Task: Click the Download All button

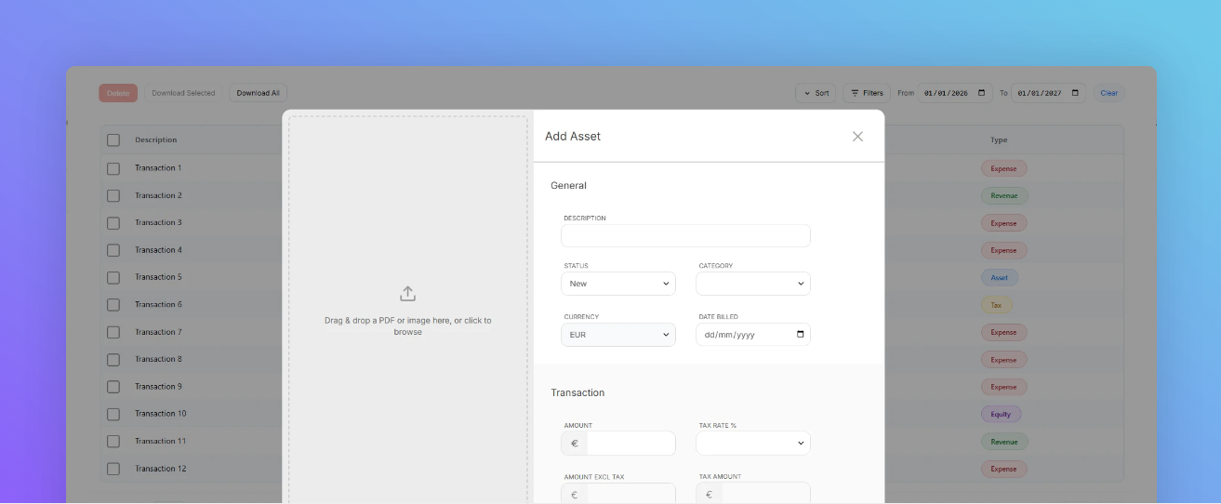Action: 258,93
